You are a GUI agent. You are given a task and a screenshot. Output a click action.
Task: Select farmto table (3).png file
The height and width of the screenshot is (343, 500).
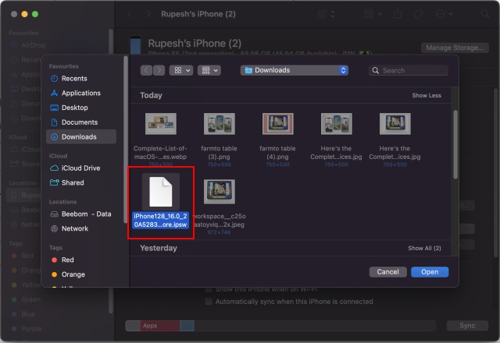pyautogui.click(x=219, y=123)
